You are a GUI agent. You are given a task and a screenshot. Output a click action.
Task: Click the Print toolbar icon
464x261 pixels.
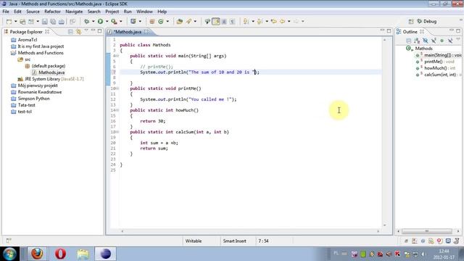click(61, 21)
